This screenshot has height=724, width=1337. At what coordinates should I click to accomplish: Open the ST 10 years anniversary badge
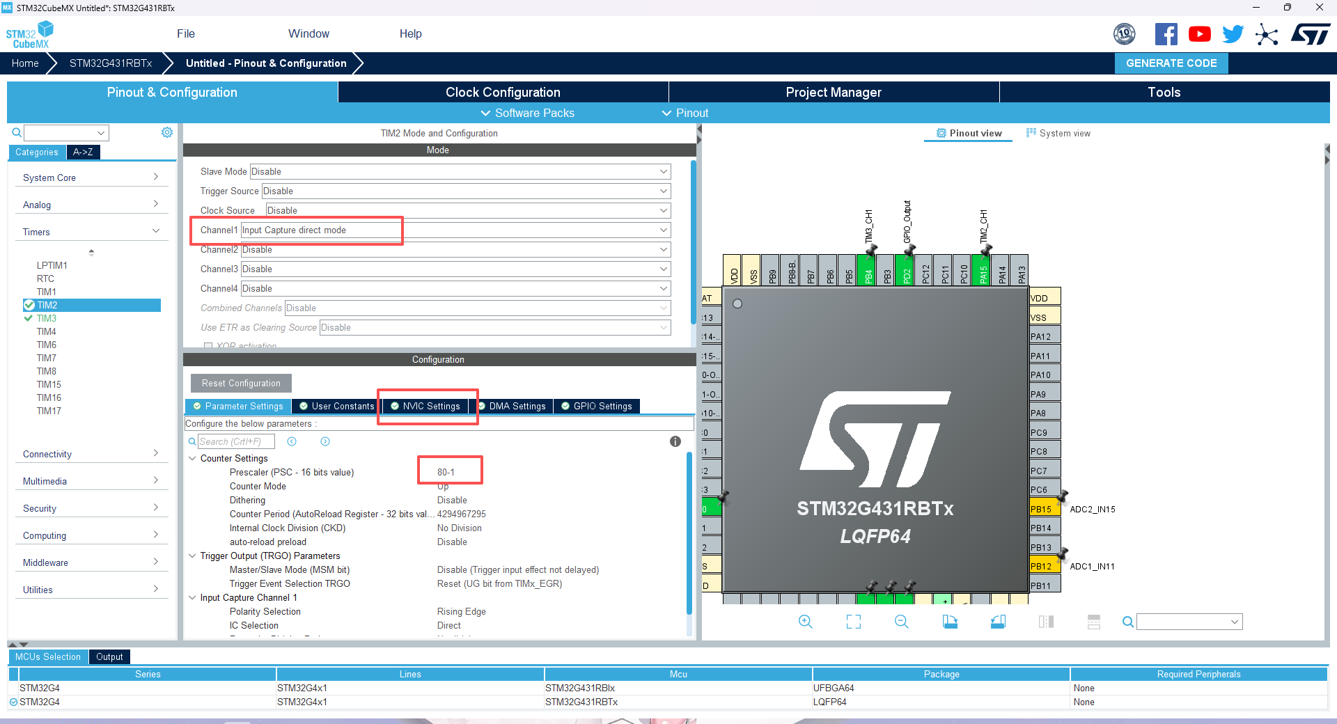point(1125,33)
